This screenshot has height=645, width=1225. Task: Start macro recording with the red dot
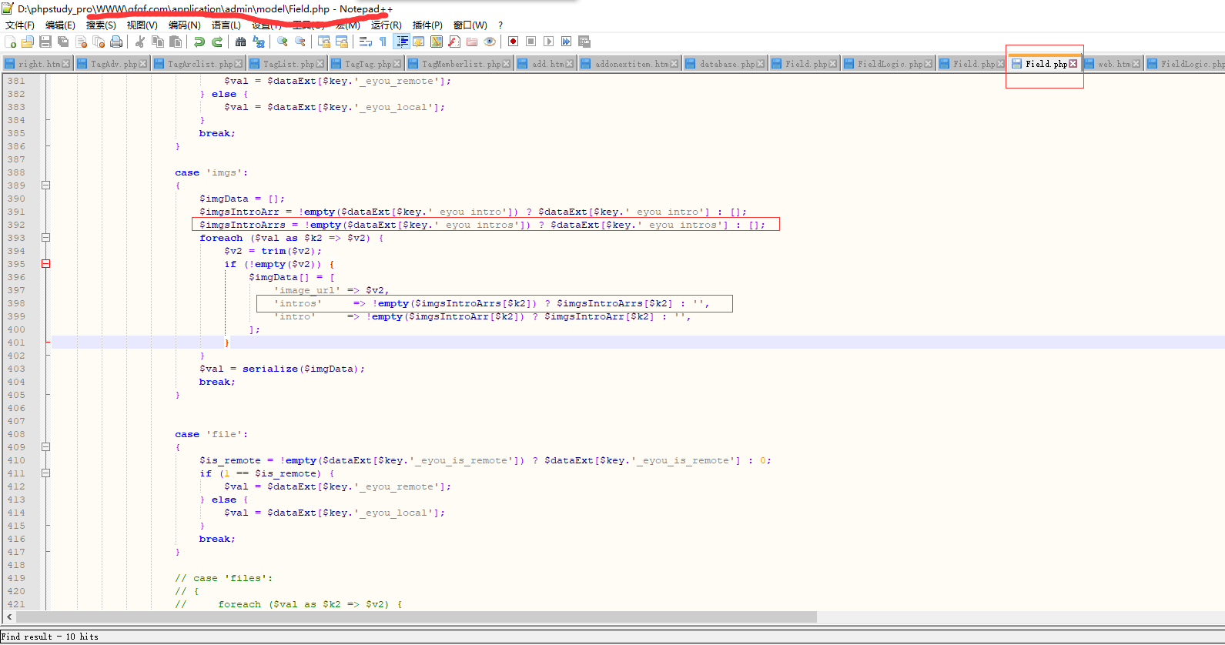pos(513,42)
